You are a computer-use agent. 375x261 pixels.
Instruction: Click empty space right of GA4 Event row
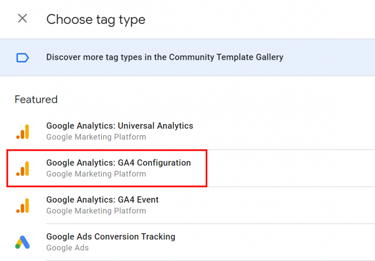284,205
